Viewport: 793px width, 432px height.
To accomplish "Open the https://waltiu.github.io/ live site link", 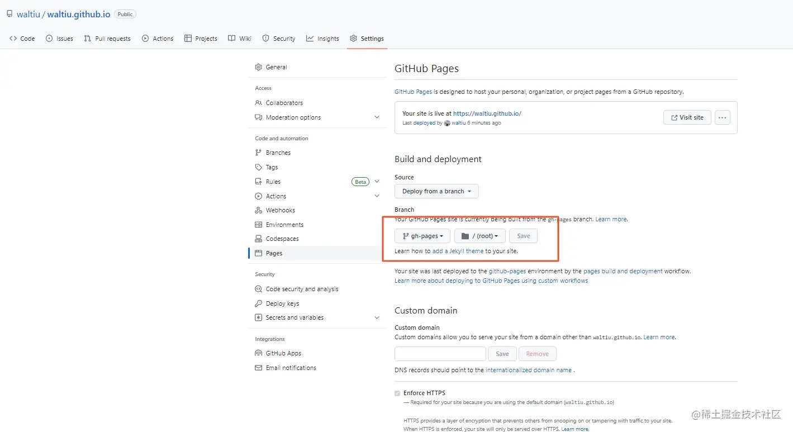I will click(x=487, y=113).
